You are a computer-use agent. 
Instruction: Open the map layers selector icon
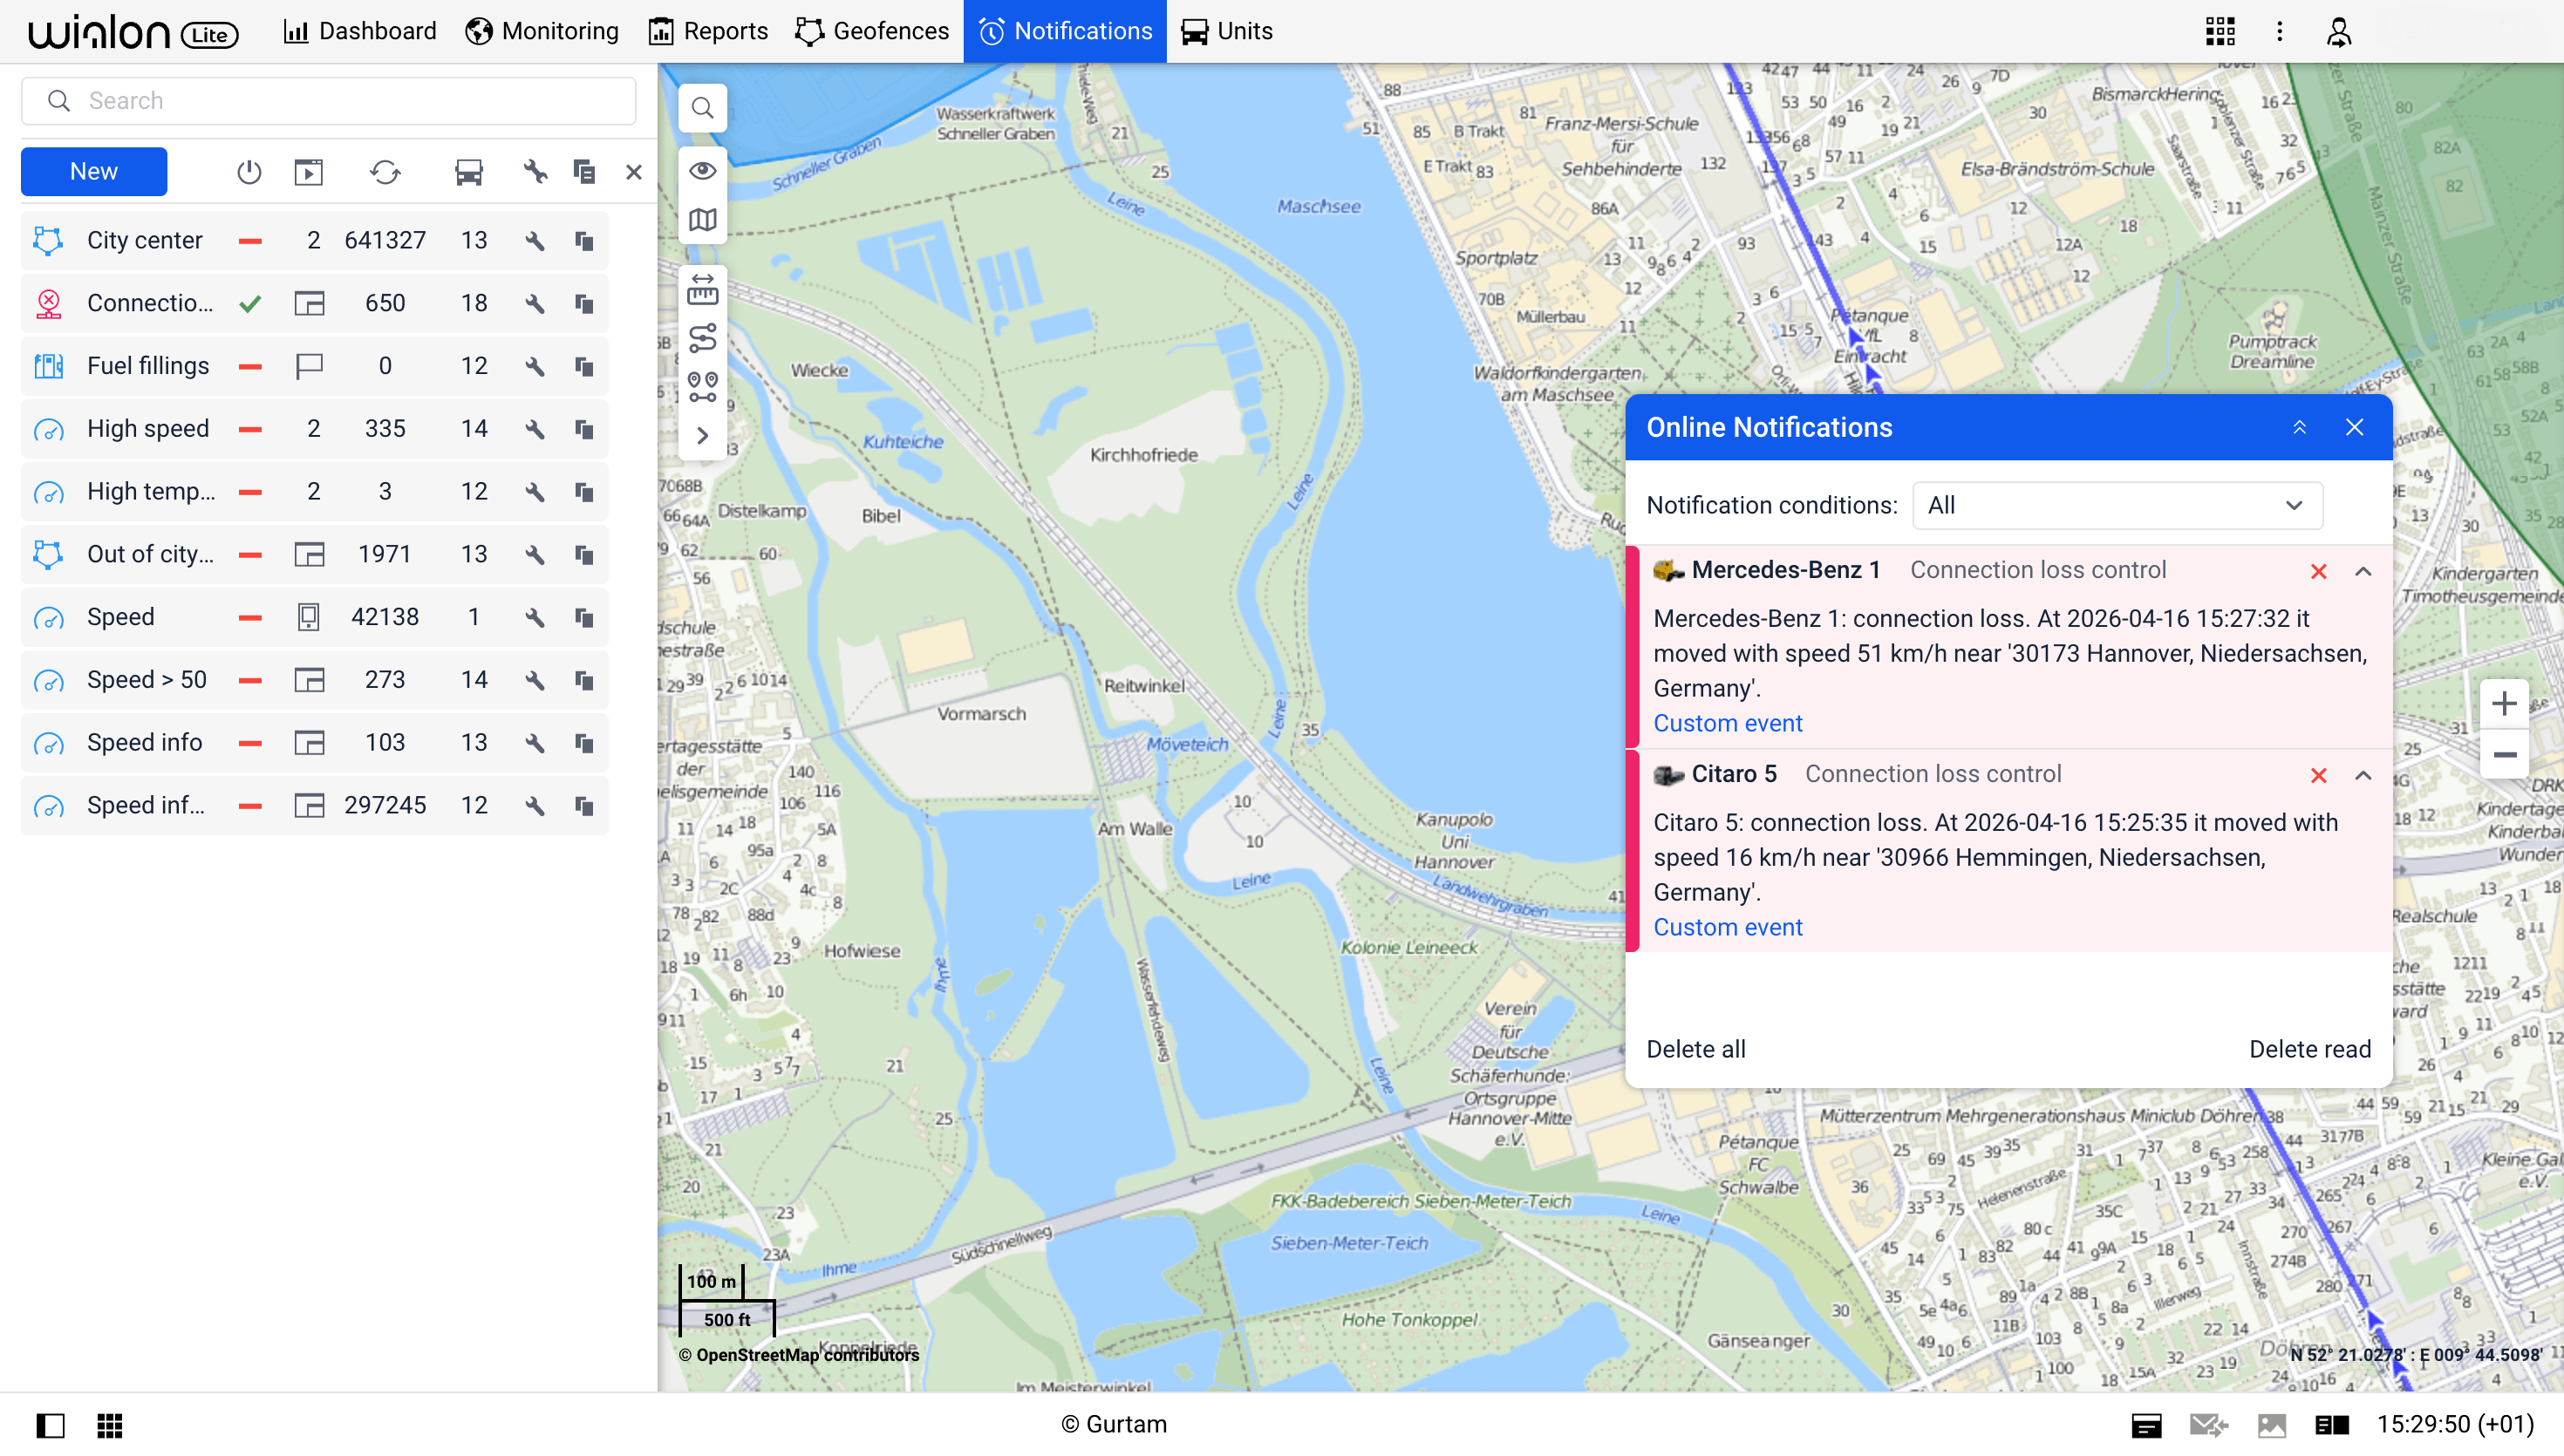coord(702,219)
